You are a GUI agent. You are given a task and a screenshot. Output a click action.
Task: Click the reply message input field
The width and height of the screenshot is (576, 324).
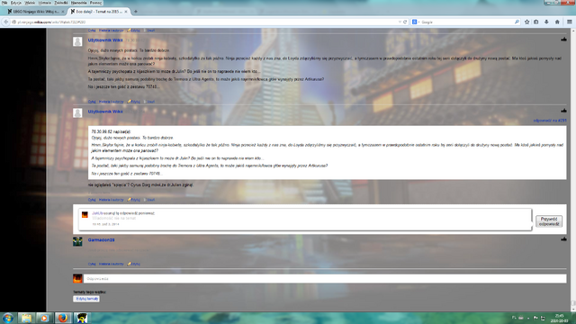(325, 279)
